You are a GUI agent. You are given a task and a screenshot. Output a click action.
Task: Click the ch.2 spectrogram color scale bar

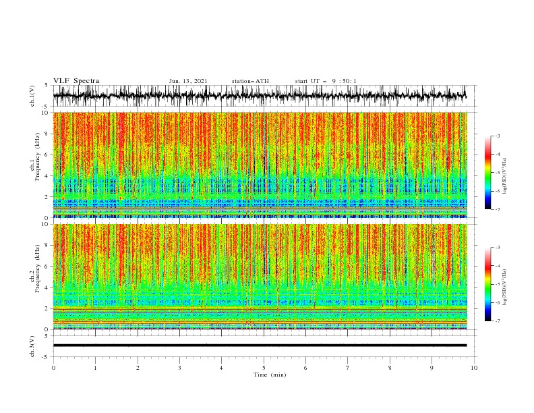tap(487, 284)
